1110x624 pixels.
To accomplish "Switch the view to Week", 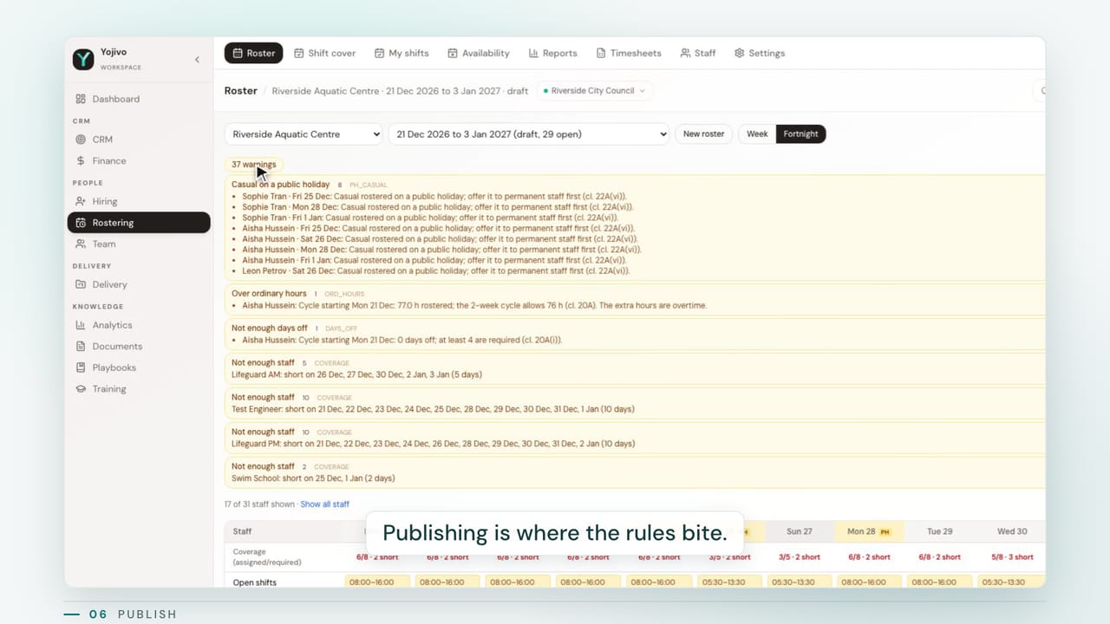I will 757,134.
